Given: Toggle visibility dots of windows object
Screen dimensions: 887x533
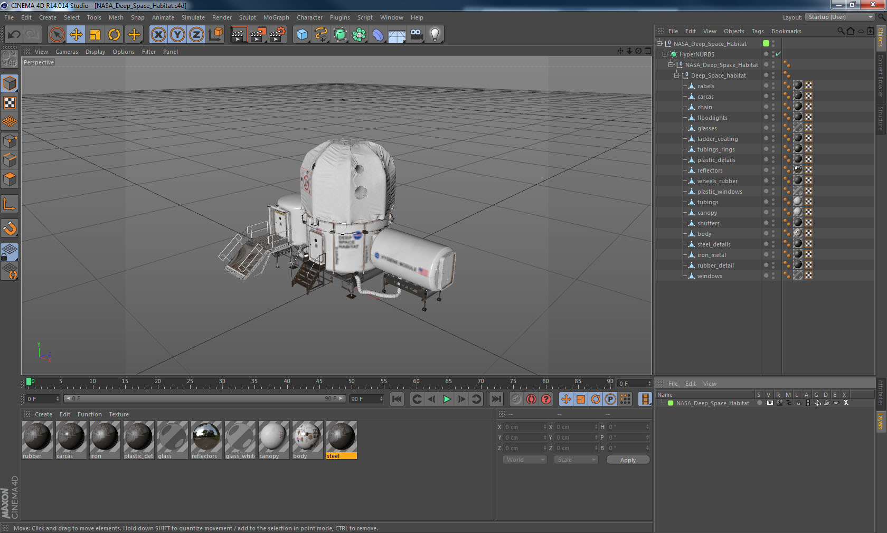Looking at the screenshot, I should click(773, 276).
